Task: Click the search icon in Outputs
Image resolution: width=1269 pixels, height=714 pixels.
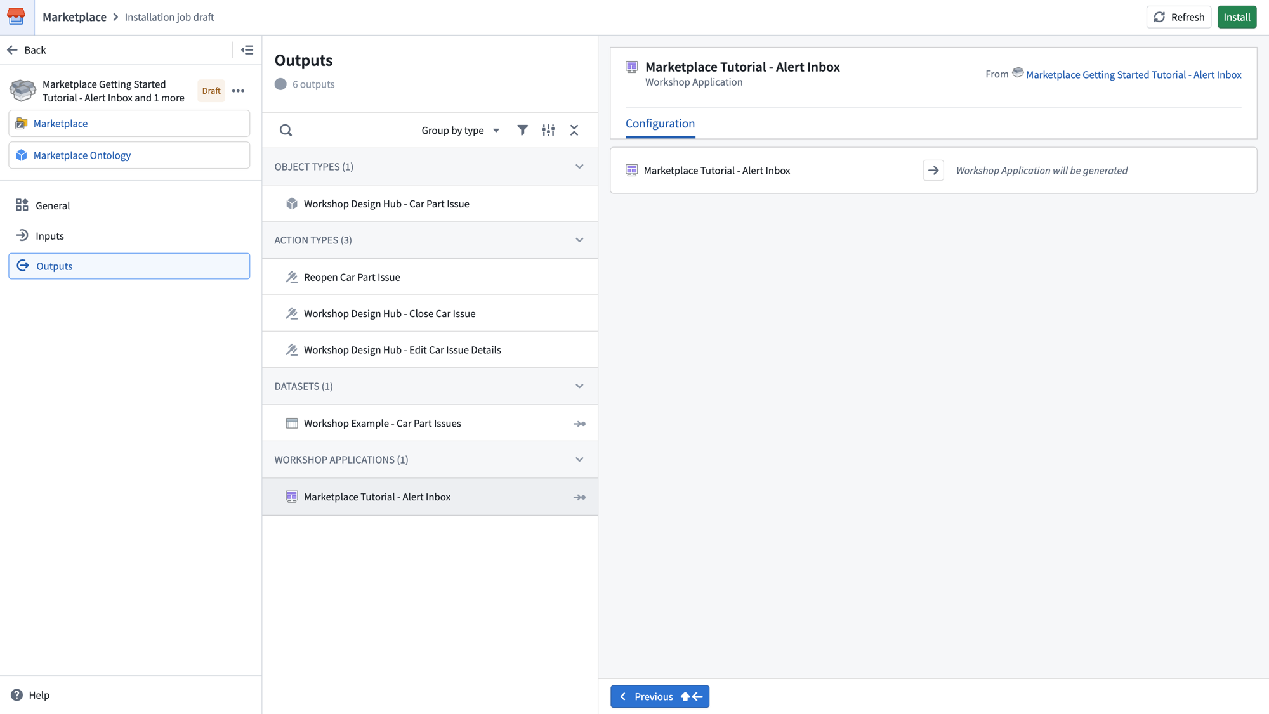Action: (286, 130)
